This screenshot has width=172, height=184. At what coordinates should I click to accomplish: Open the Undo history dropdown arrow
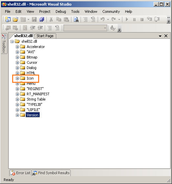point(108,19)
